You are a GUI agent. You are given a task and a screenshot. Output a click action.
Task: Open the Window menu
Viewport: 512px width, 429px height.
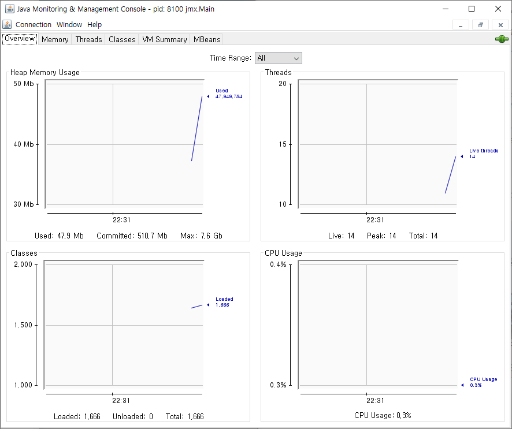pyautogui.click(x=69, y=24)
